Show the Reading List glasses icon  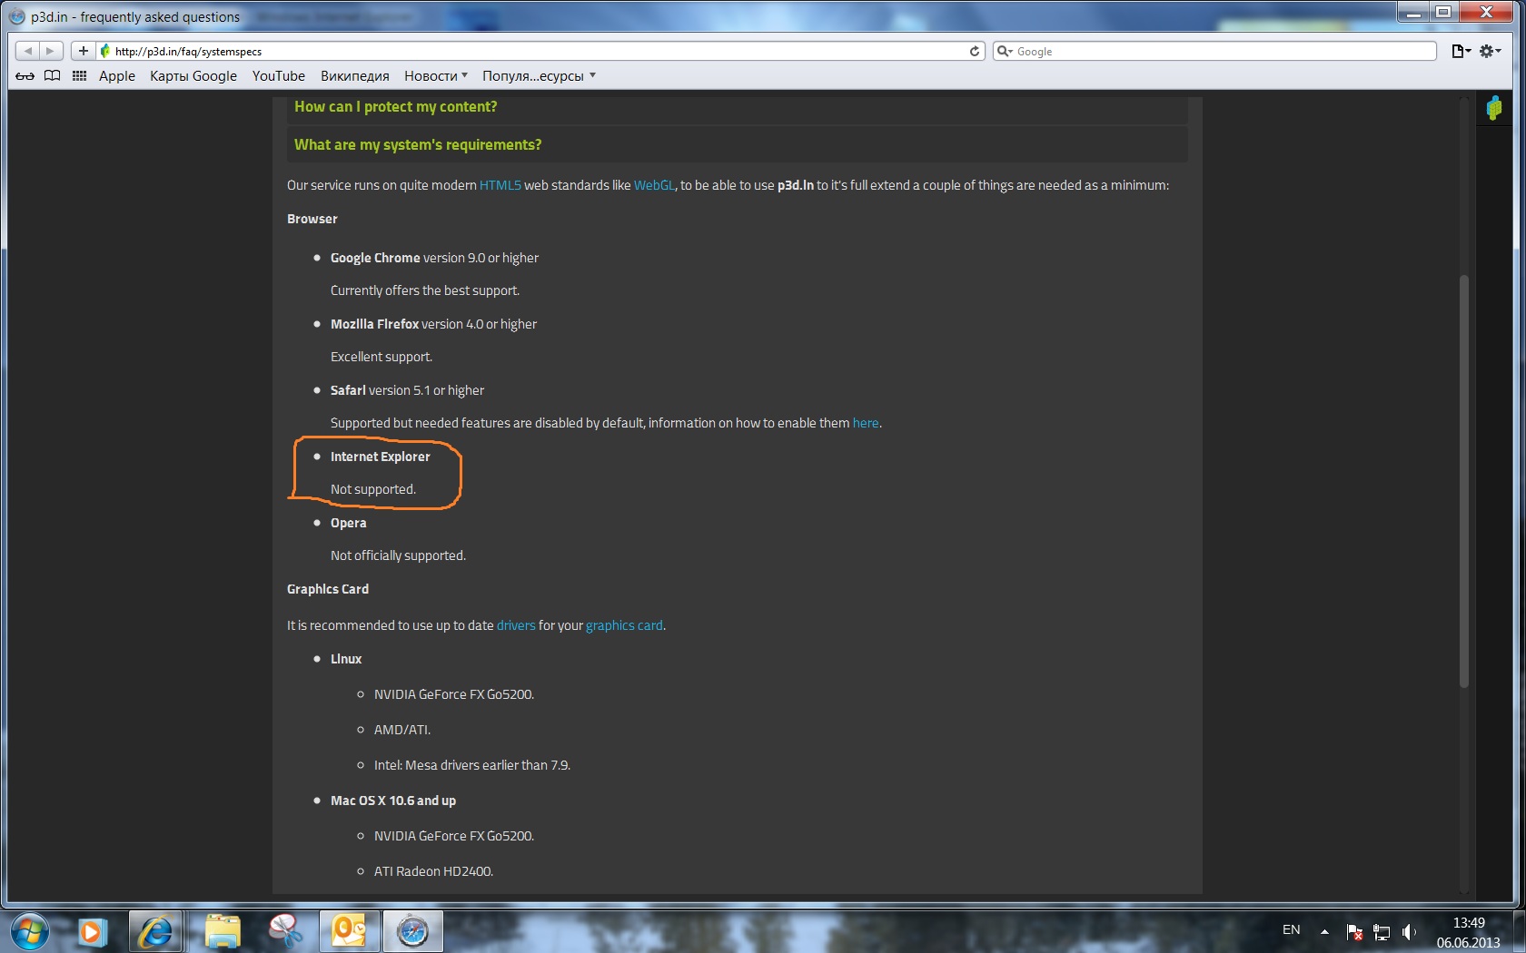click(25, 76)
